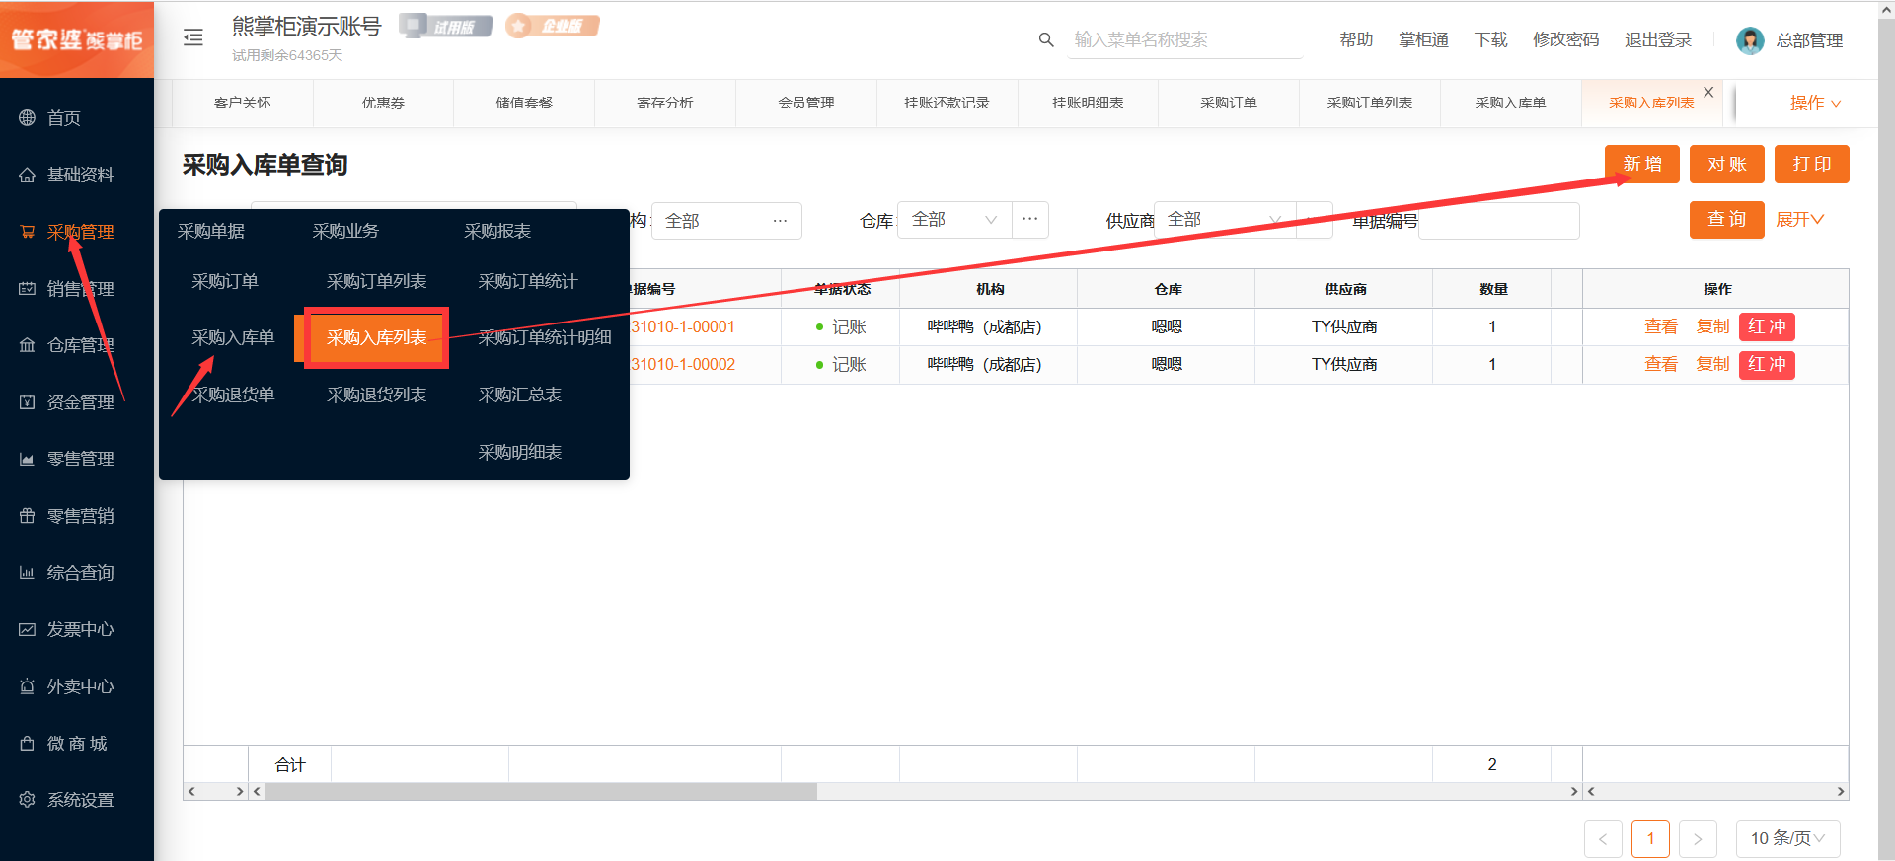Open the 10 条/页 page size dropdown

1788,839
